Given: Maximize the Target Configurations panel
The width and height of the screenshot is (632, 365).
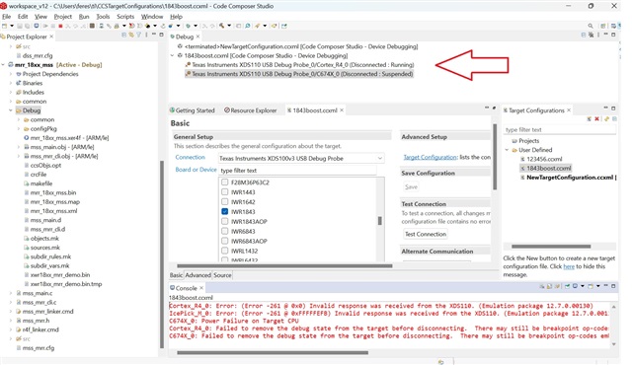Looking at the screenshot, I should tap(613, 109).
